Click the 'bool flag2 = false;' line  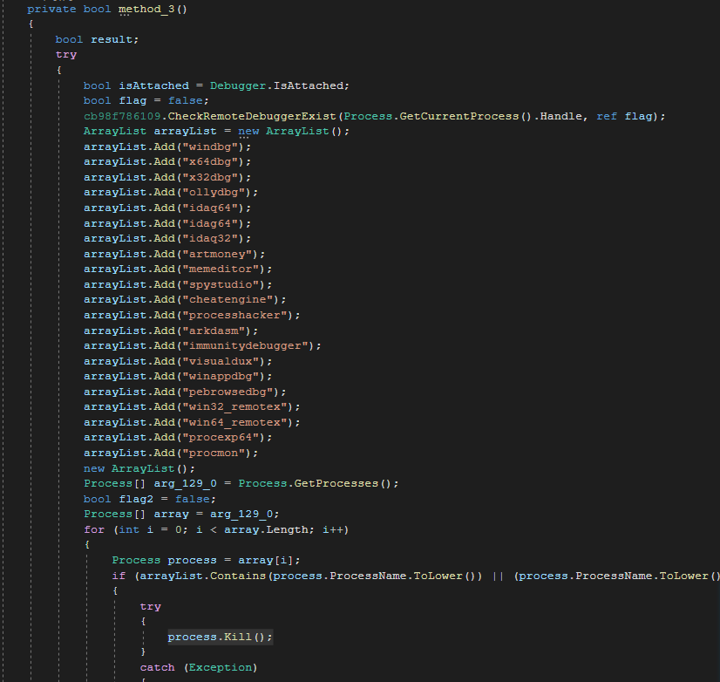coord(150,499)
